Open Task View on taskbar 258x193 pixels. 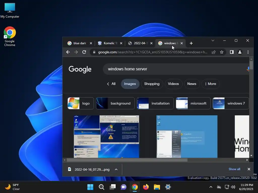coord(113,187)
